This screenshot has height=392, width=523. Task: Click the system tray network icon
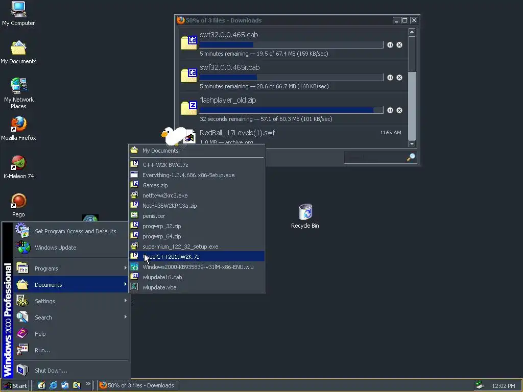click(x=480, y=385)
